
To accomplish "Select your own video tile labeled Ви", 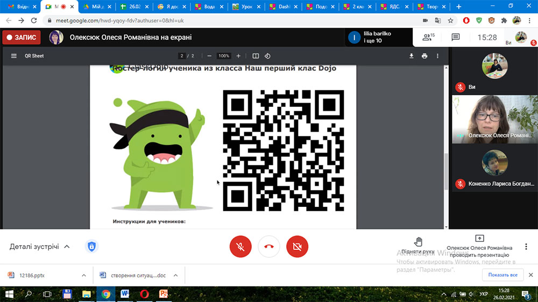I will click(495, 71).
